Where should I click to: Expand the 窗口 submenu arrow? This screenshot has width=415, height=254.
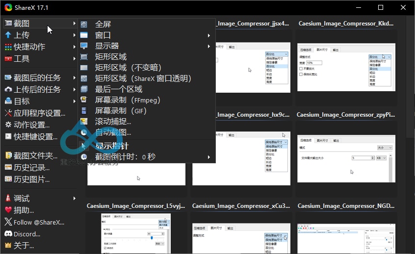pyautogui.click(x=209, y=35)
